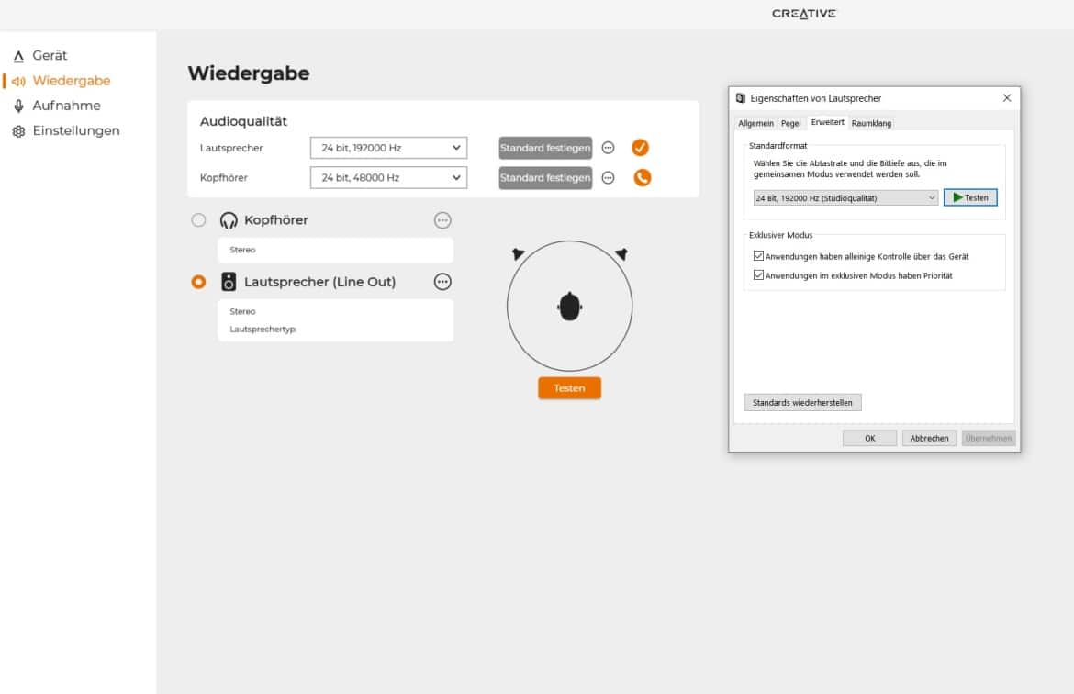Click more options icon in Lautsprecher audio quality row

[x=608, y=148]
